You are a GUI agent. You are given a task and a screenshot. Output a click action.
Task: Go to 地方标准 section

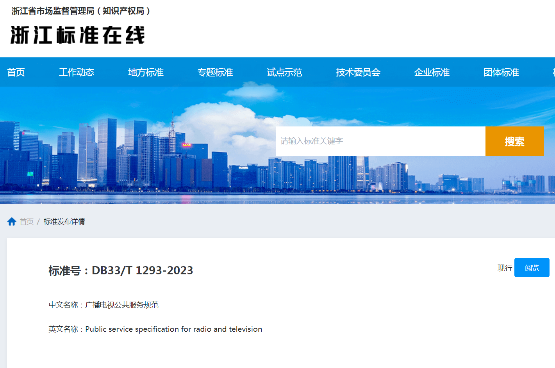(x=146, y=72)
